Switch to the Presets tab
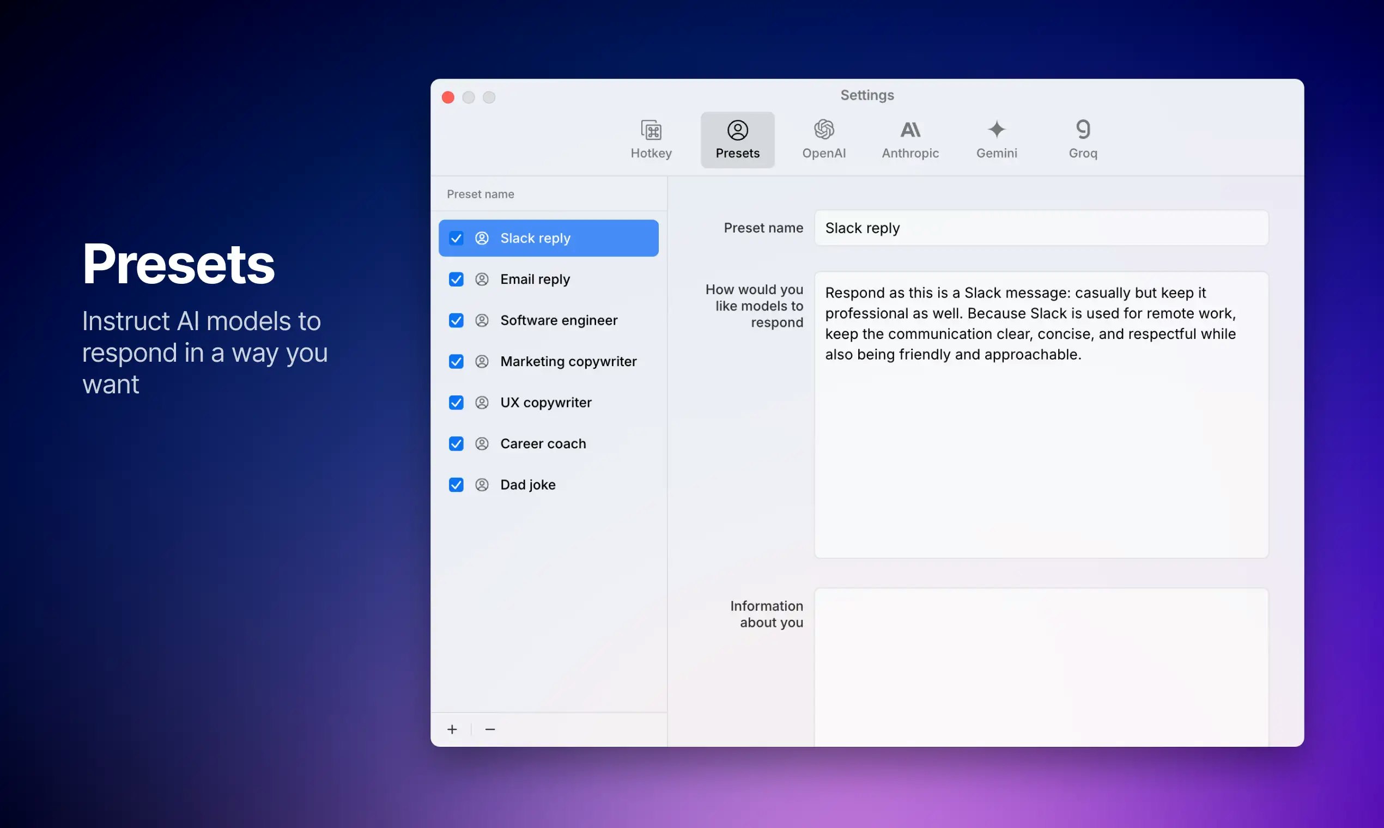The width and height of the screenshot is (1384, 828). pyautogui.click(x=737, y=139)
